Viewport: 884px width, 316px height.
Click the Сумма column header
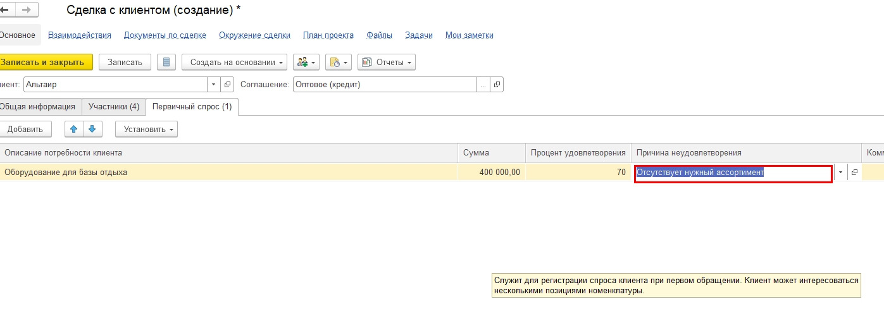click(x=492, y=153)
